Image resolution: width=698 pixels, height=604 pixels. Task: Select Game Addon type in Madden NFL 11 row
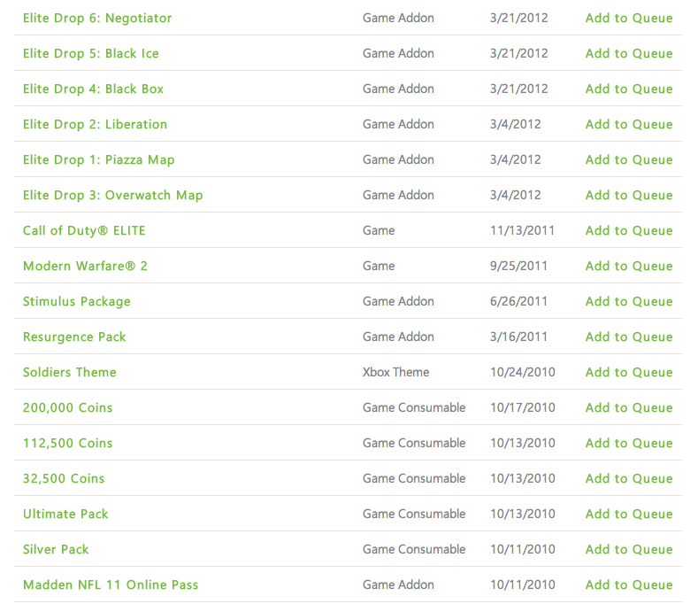pos(398,585)
